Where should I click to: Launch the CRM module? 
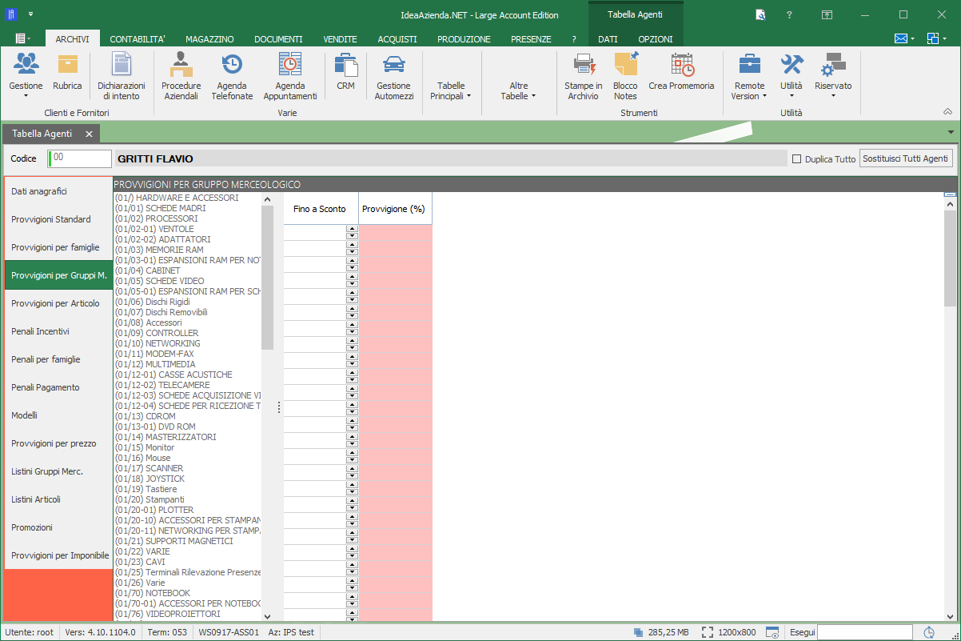(x=345, y=72)
